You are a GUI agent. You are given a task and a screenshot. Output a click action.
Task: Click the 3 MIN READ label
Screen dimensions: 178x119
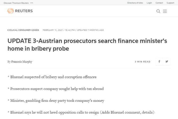point(142,61)
